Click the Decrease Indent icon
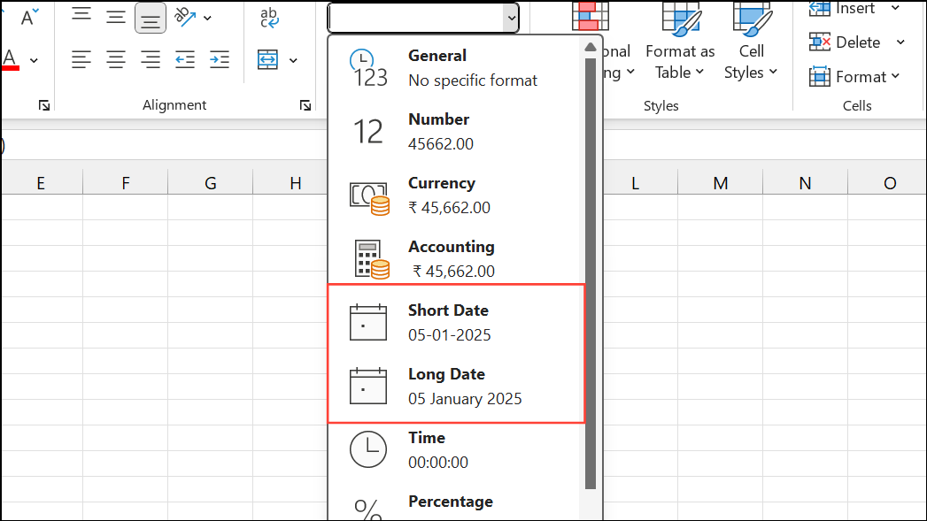927x521 pixels. pyautogui.click(x=184, y=59)
